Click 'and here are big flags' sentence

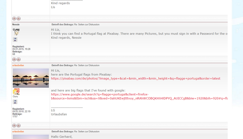coord(88,90)
